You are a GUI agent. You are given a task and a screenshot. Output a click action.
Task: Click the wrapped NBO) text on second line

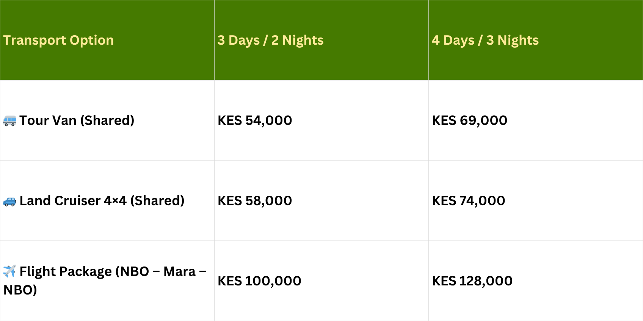pyautogui.click(x=20, y=290)
